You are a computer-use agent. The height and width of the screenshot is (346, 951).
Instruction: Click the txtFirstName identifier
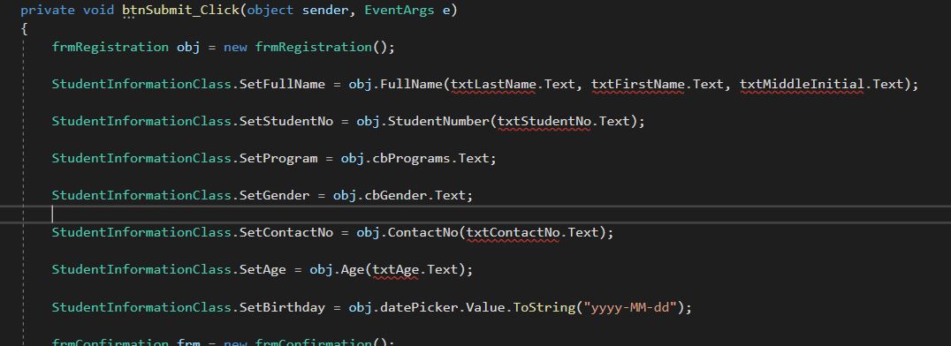(637, 84)
